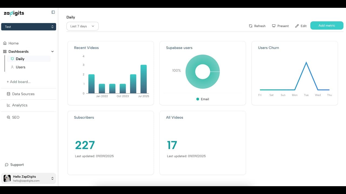
Task: Expand the Hello ZapDigits account menu
Action: pos(52,178)
